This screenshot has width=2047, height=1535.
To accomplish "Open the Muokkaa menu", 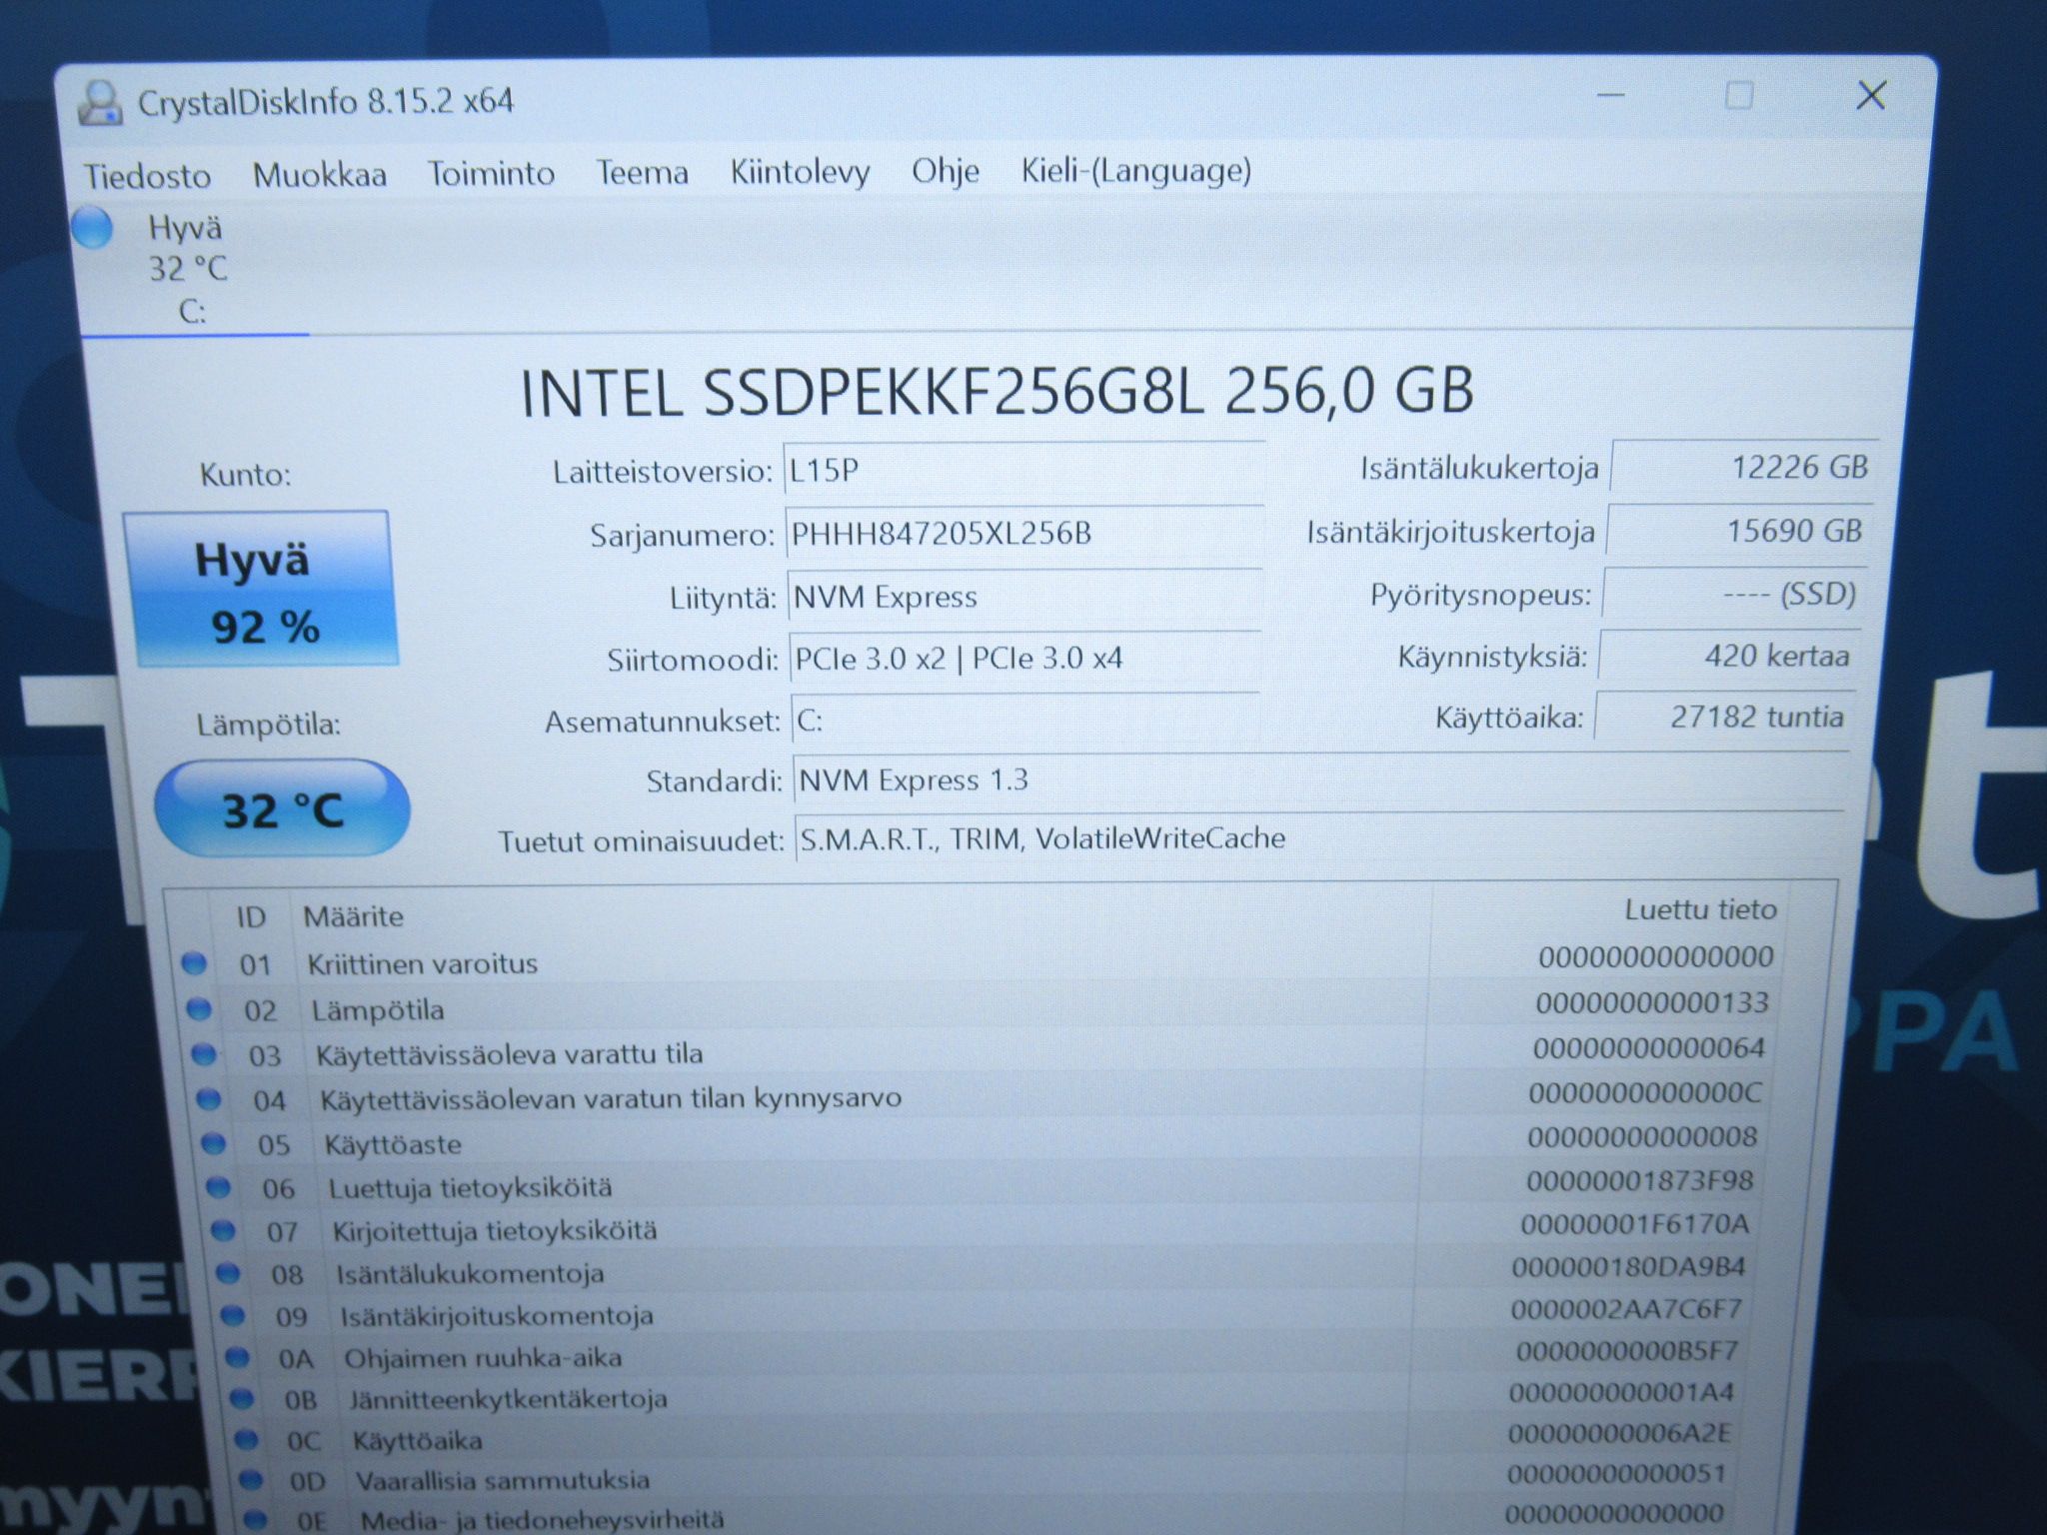I will pyautogui.click(x=319, y=175).
